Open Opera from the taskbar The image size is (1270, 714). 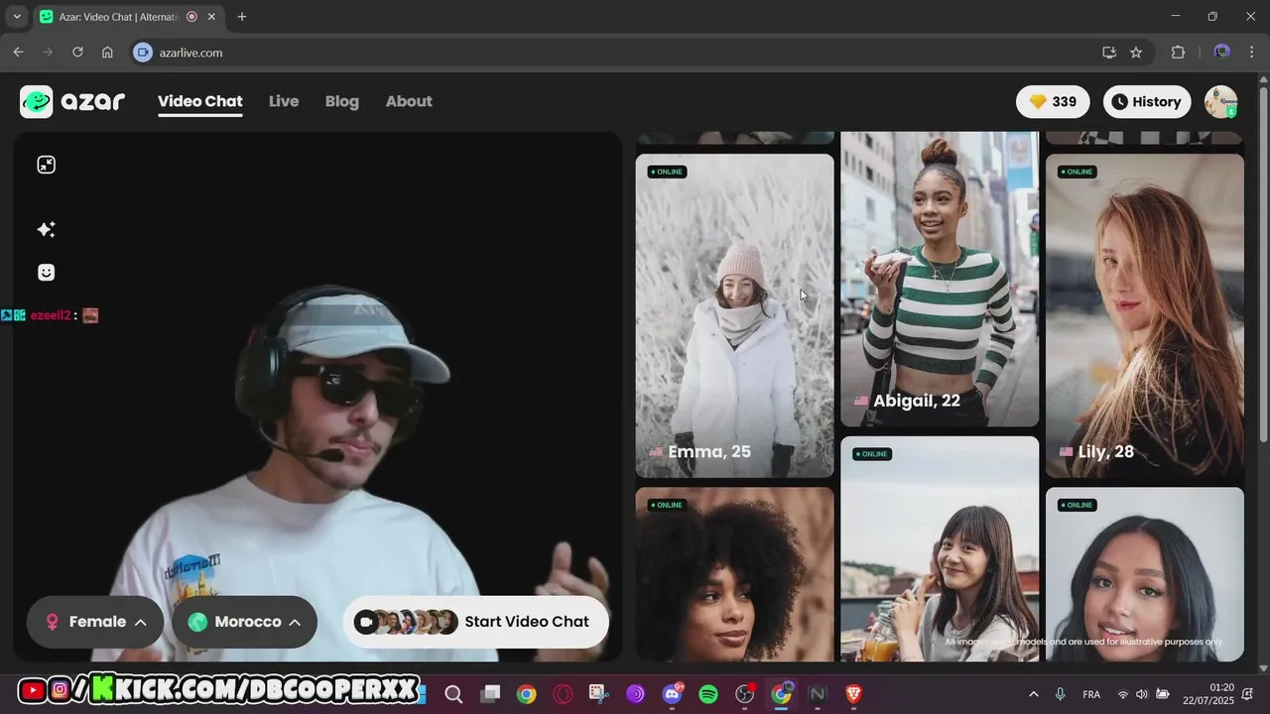tap(563, 694)
